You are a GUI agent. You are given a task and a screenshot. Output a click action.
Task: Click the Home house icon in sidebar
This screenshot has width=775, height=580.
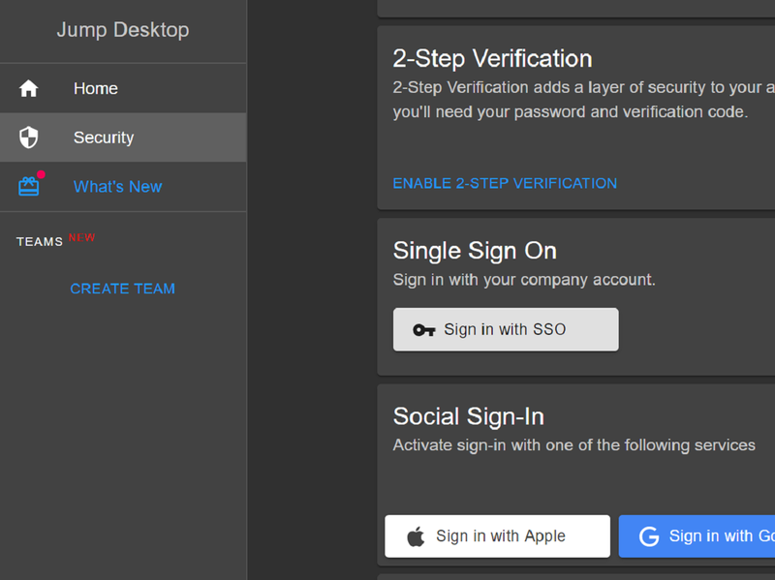pos(29,89)
